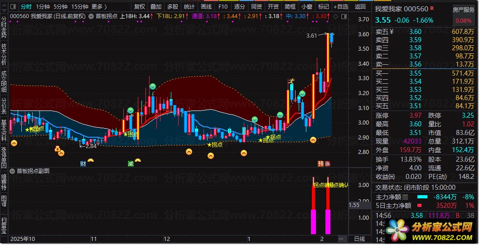Activate the 画线 drawing tool

(206, 6)
